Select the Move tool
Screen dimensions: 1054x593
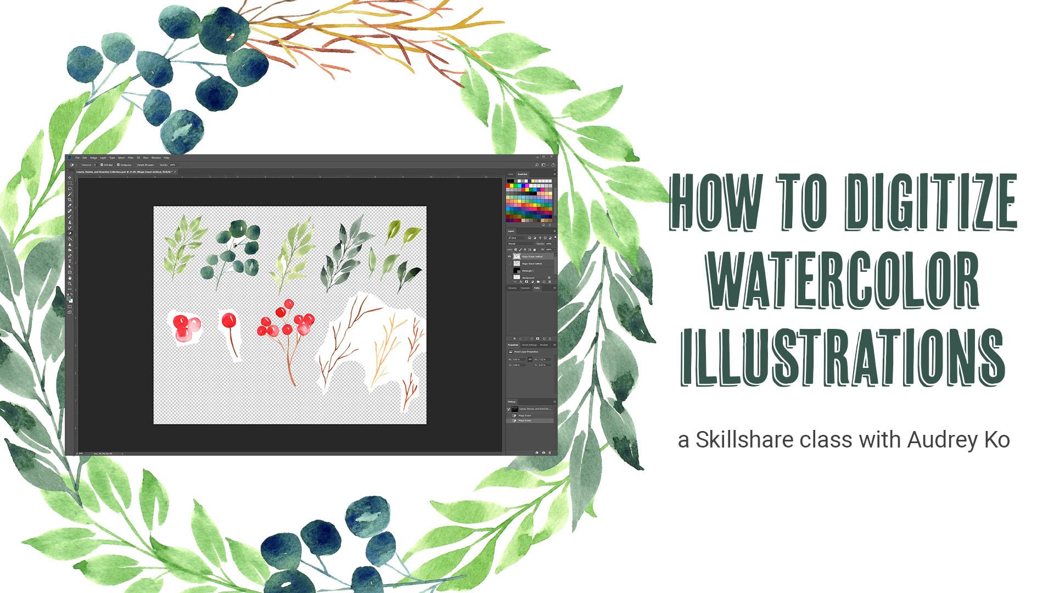pyautogui.click(x=70, y=177)
